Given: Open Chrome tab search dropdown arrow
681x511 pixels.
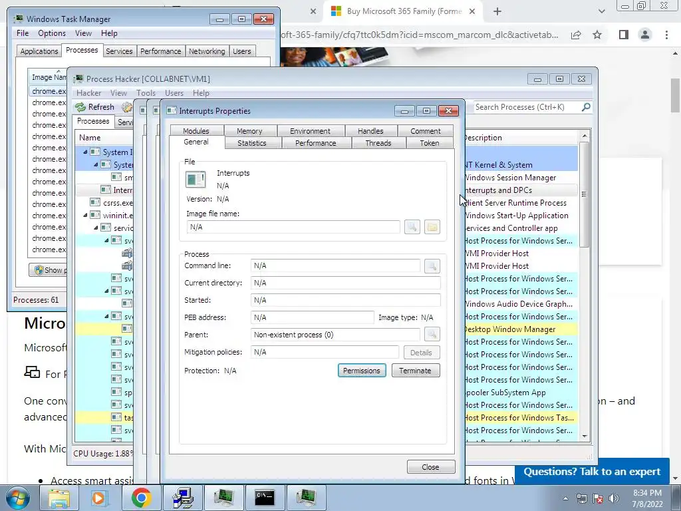Looking at the screenshot, I should click(601, 11).
